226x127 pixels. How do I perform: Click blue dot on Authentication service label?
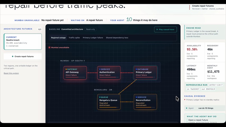(100, 69)
